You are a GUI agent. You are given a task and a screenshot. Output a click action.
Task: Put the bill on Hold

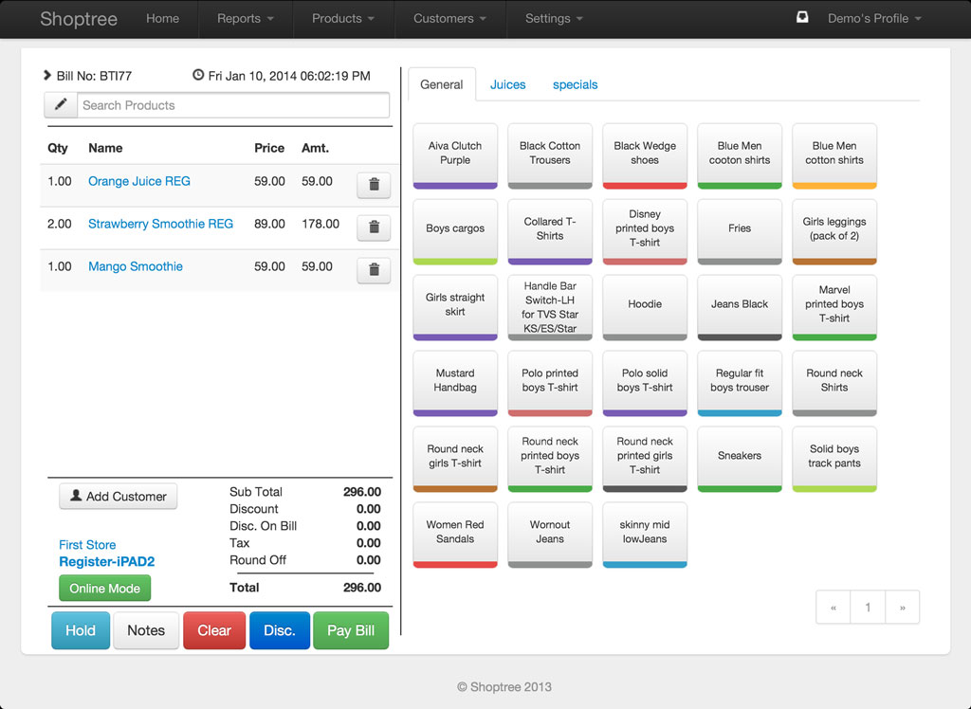pos(81,630)
